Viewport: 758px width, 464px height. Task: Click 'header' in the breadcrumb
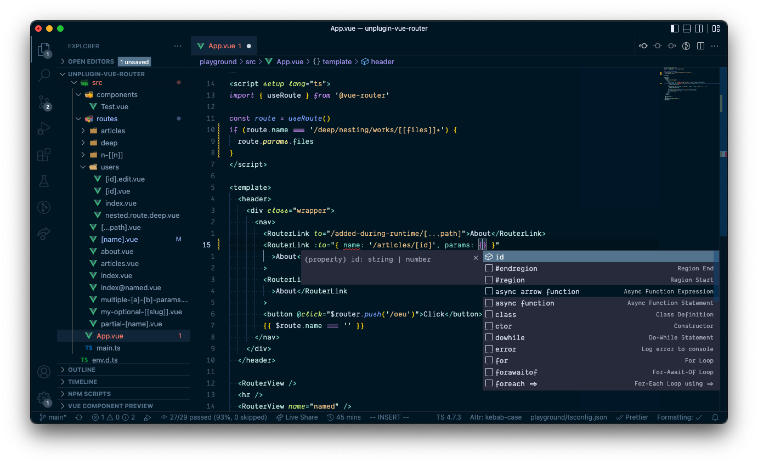[x=382, y=62]
